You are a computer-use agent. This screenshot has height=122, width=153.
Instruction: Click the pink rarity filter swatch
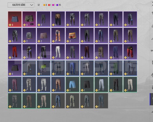click(53, 5)
